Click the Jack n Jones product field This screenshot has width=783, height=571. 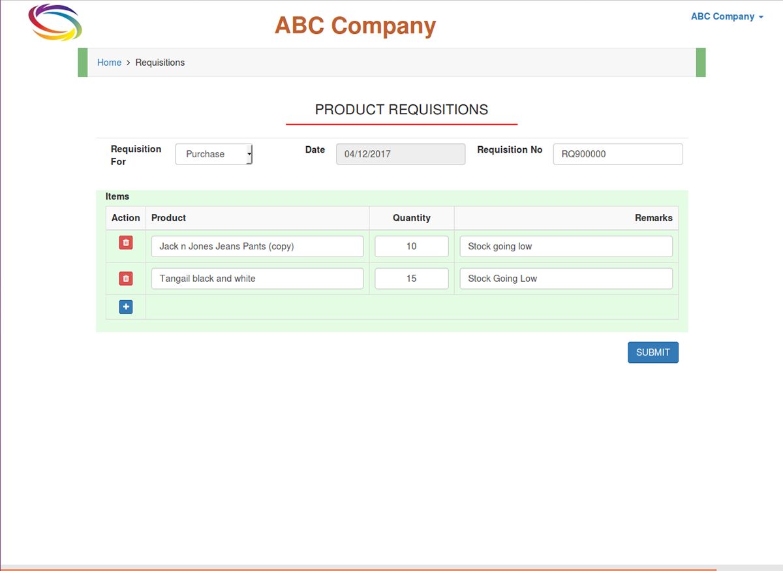click(x=257, y=247)
